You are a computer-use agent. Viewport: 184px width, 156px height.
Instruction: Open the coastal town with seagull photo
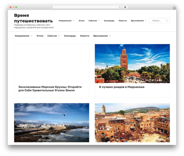52,123
